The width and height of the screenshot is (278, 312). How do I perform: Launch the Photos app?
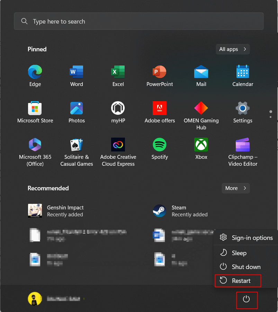pyautogui.click(x=77, y=112)
